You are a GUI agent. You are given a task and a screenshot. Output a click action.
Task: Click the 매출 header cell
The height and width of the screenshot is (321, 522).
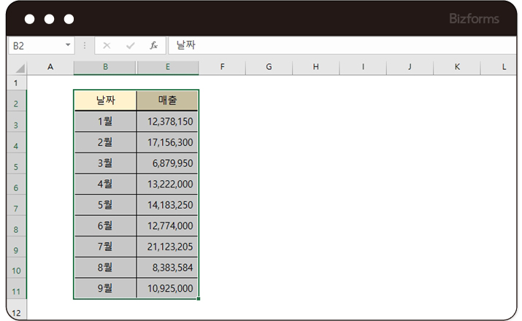[167, 101]
